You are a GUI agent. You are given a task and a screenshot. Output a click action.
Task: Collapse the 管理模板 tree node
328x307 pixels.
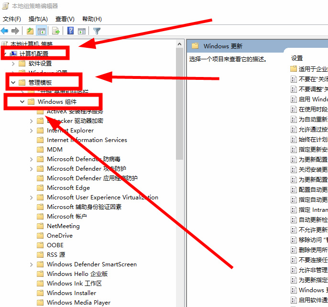[x=13, y=82]
